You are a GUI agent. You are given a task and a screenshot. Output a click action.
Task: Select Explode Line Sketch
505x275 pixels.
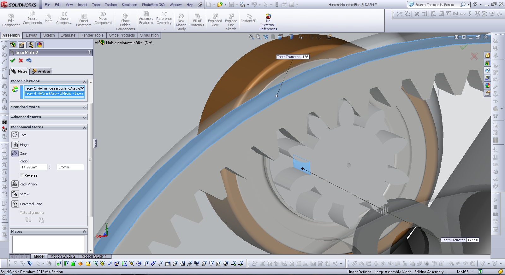(231, 22)
